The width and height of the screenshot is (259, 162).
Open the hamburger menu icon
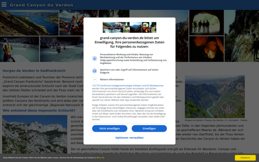(x=4, y=4)
